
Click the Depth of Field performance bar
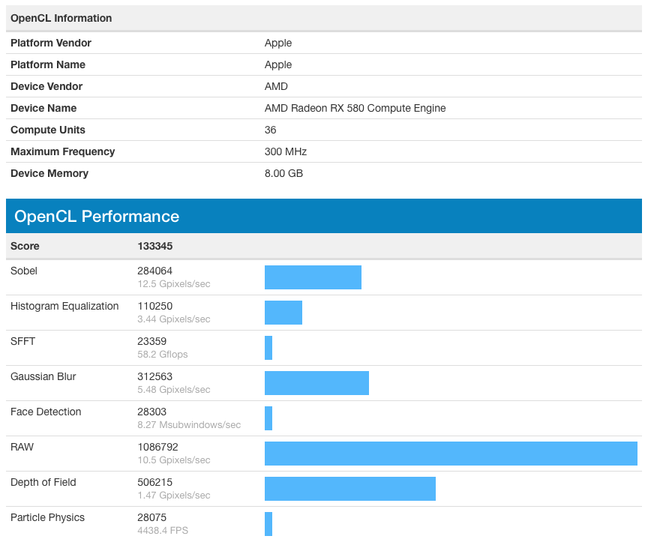[x=350, y=489]
